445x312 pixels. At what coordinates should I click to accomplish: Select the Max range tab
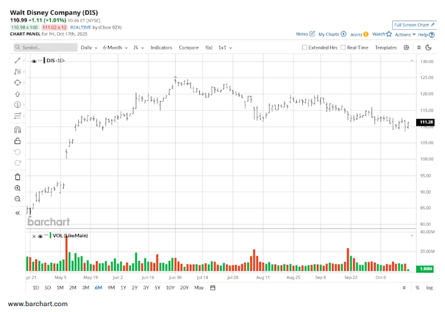click(199, 287)
